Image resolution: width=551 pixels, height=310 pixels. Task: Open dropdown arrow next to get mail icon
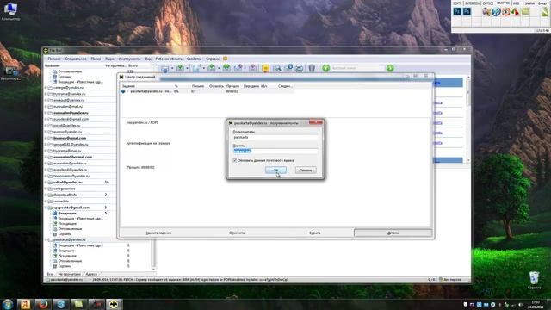coord(172,68)
